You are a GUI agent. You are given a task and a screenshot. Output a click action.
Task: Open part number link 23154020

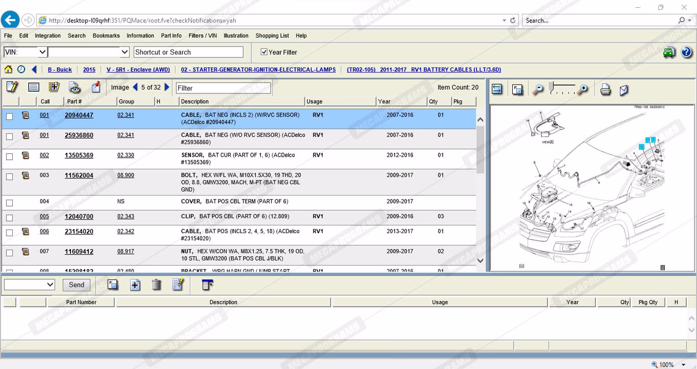tap(79, 231)
